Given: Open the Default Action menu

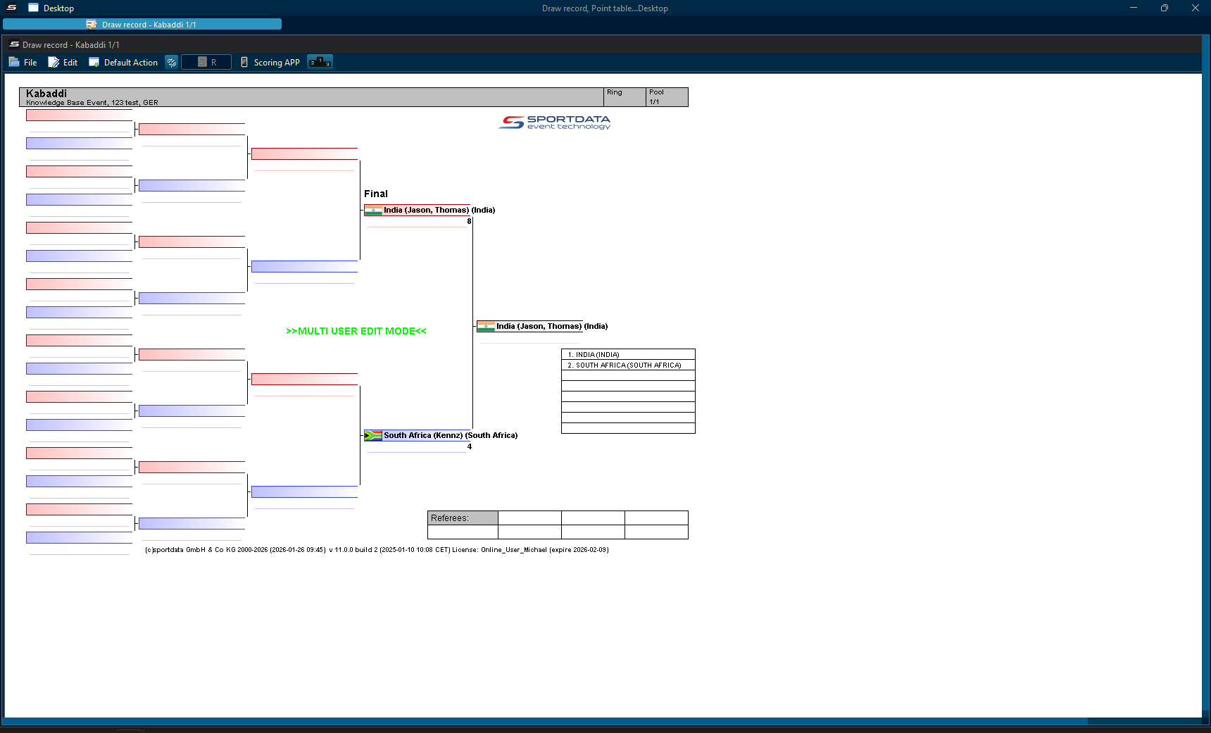Looking at the screenshot, I should 123,63.
